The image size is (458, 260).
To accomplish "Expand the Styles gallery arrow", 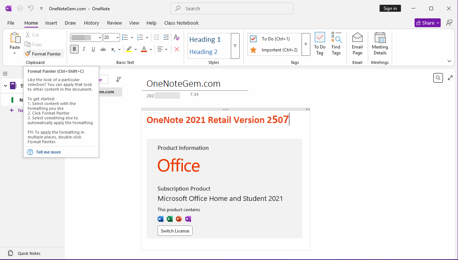I will (235, 46).
